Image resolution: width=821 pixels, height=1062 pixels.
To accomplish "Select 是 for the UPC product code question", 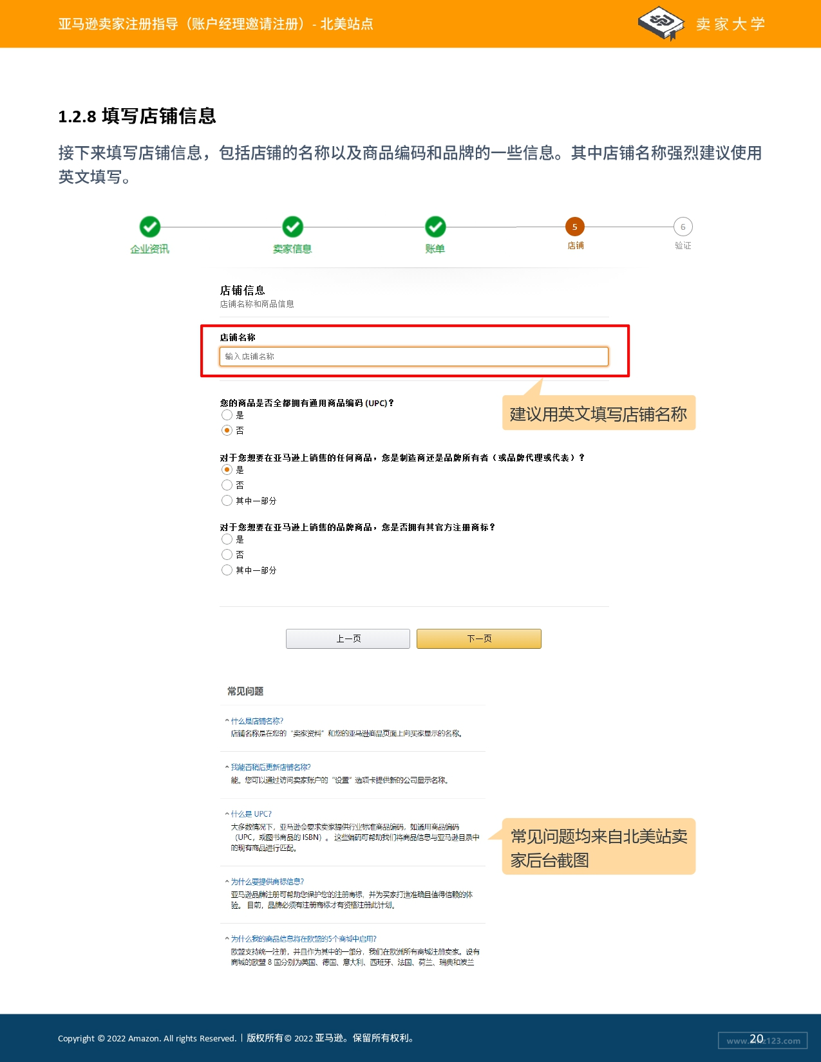I will (x=227, y=415).
